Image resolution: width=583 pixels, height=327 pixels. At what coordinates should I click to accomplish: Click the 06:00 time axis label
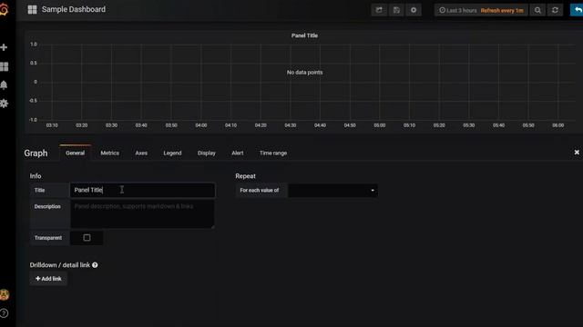pos(558,125)
